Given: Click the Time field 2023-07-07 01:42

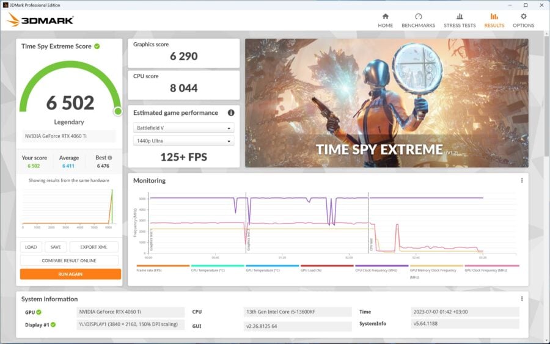Looking at the screenshot, I should click(465, 312).
